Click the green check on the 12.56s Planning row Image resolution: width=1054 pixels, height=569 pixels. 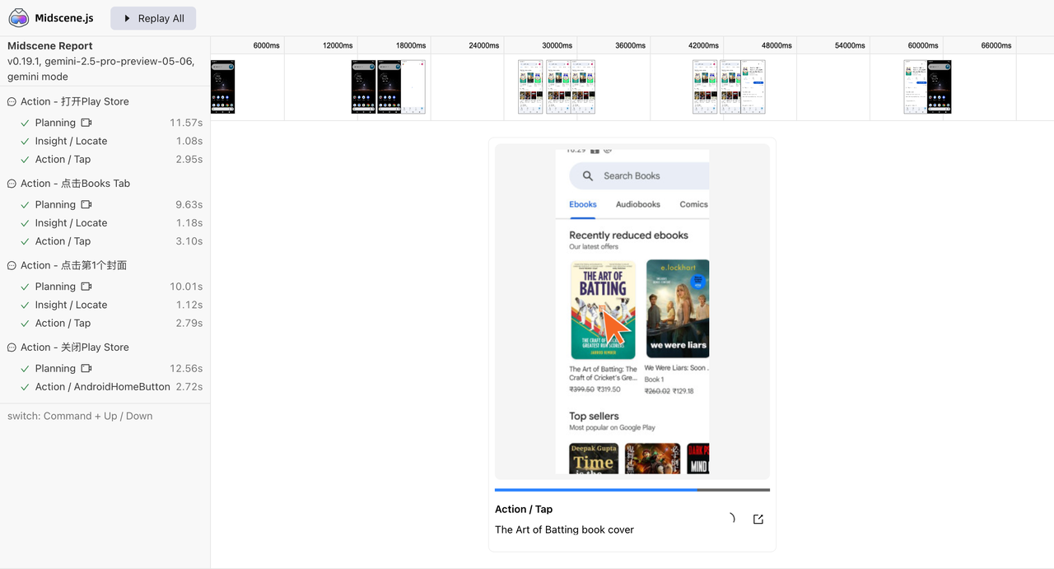pos(26,369)
